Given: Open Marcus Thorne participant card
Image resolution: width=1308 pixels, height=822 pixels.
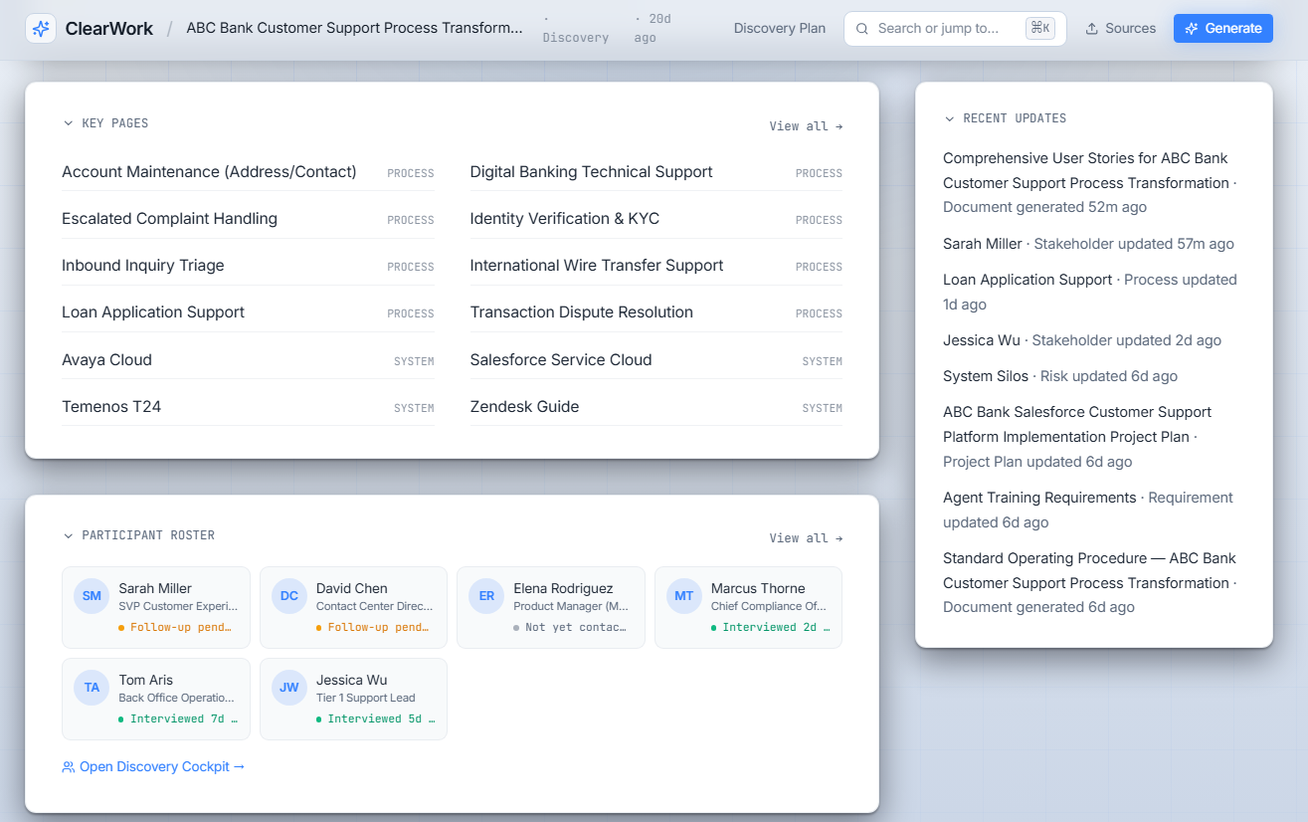Looking at the screenshot, I should pos(748,607).
